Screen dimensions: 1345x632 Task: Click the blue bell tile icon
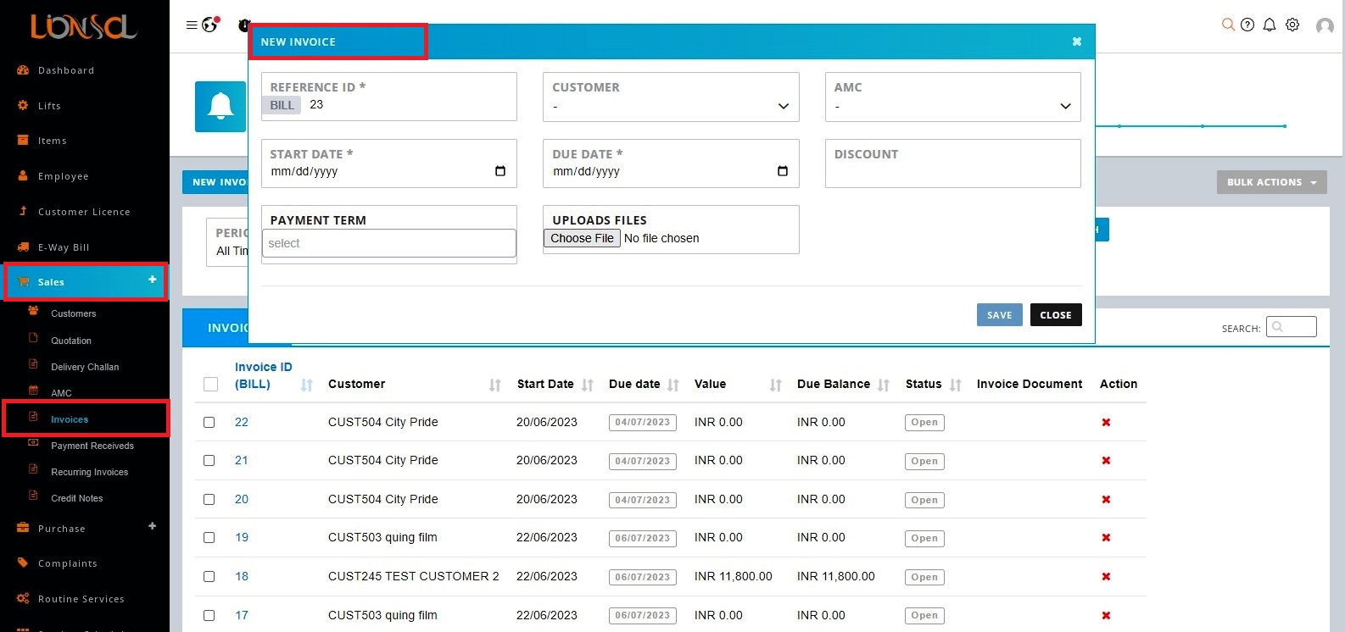[220, 107]
